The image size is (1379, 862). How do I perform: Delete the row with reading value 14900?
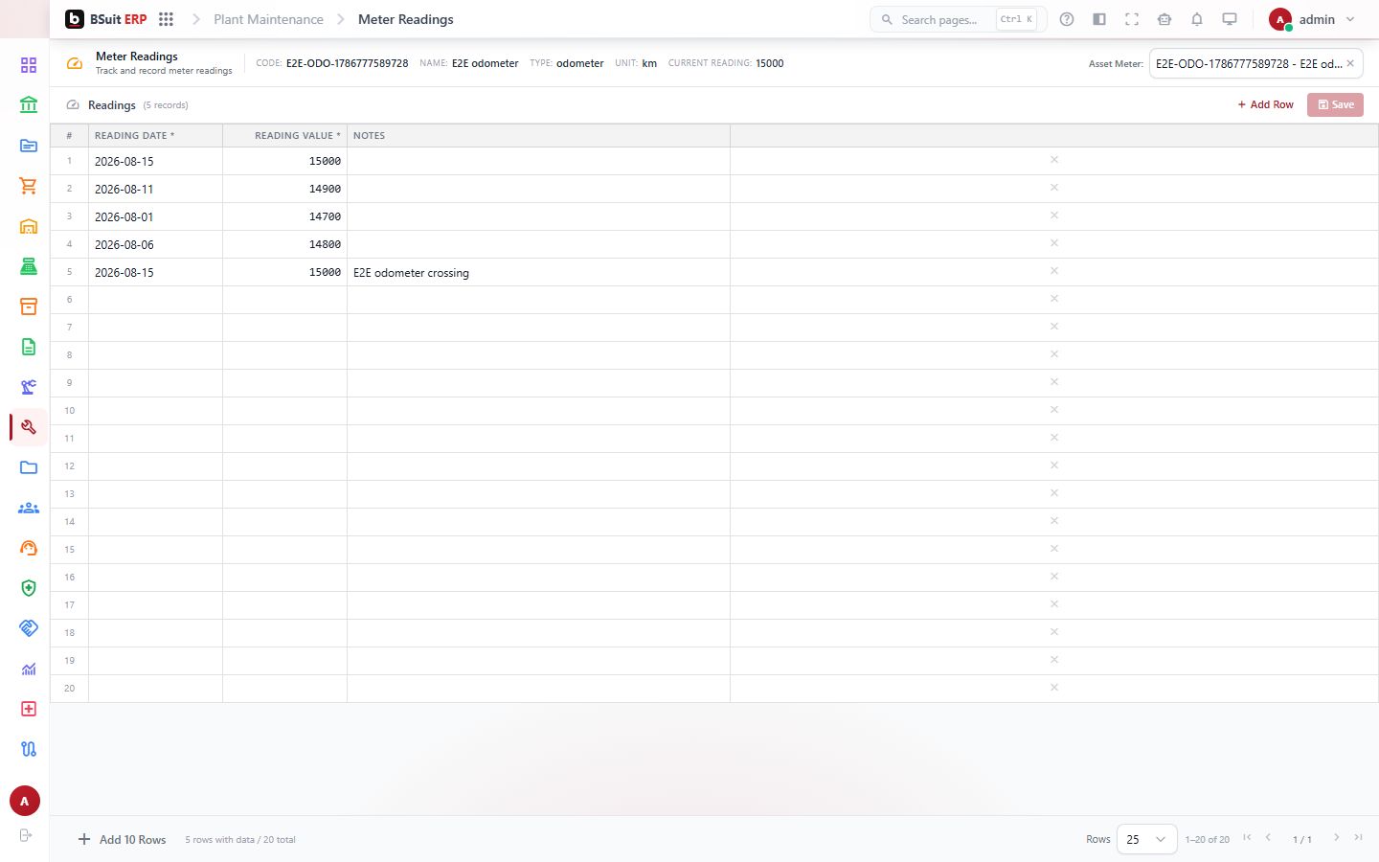pyautogui.click(x=1054, y=188)
